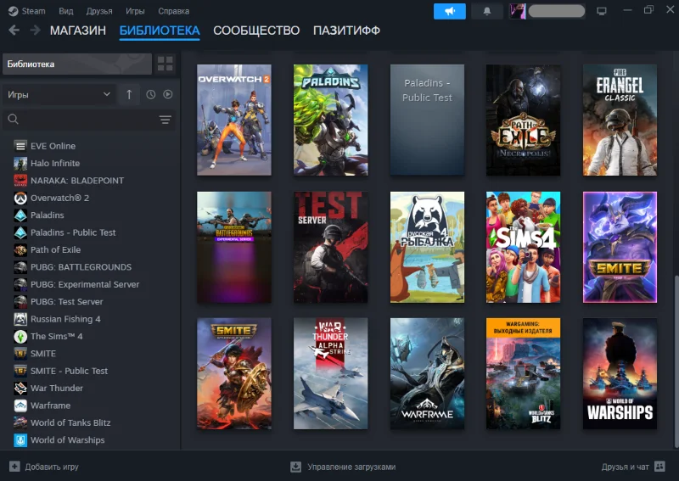Click the user avatar in the header

[x=517, y=11]
